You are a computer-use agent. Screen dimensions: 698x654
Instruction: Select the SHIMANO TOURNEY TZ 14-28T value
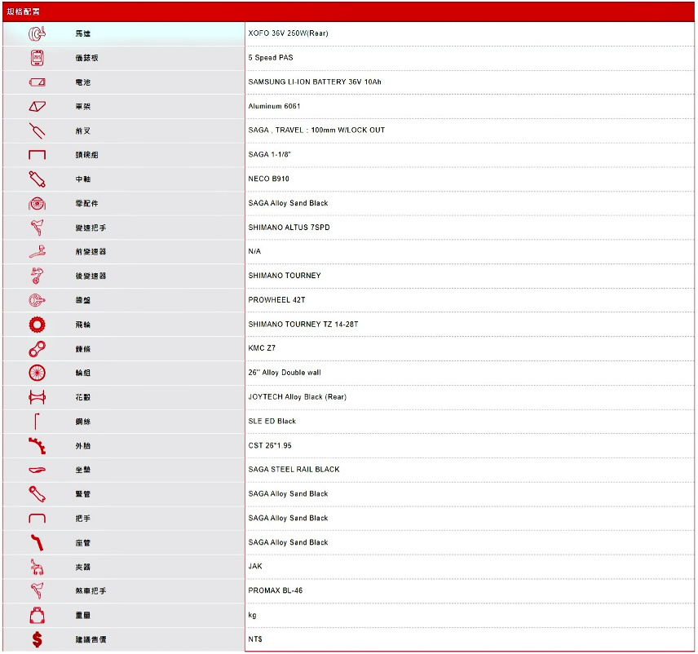click(303, 324)
